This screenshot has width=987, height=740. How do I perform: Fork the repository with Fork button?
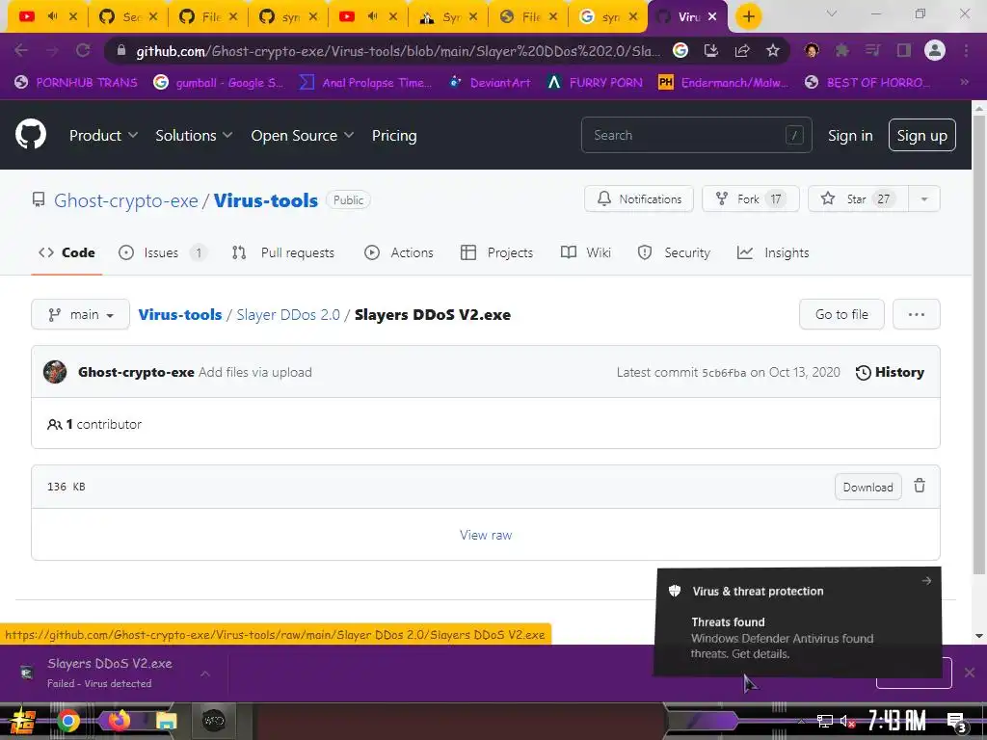(750, 198)
